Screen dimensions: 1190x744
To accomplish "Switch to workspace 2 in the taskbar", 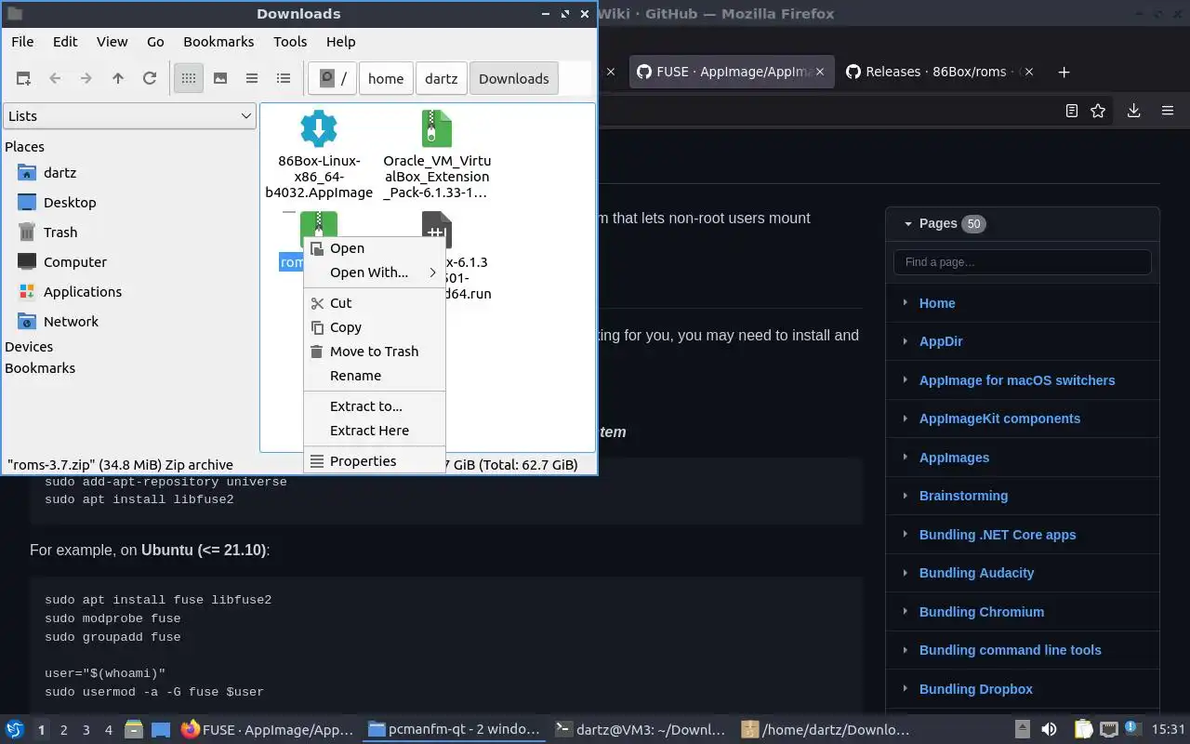I will [64, 730].
